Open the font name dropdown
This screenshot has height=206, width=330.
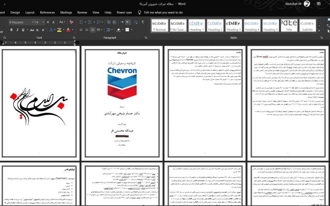32,22
